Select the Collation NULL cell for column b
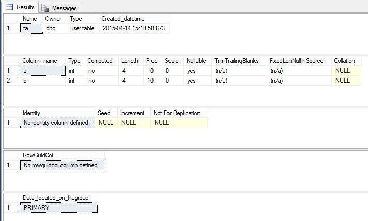 pyautogui.click(x=346, y=81)
